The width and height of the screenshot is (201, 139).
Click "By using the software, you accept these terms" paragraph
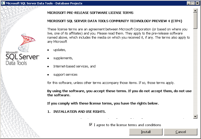click(x=119, y=93)
